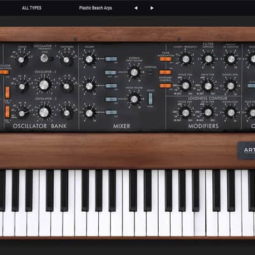Open the Plastic Beach Arps preset name
Screen dimensions: 255x255
click(x=96, y=8)
